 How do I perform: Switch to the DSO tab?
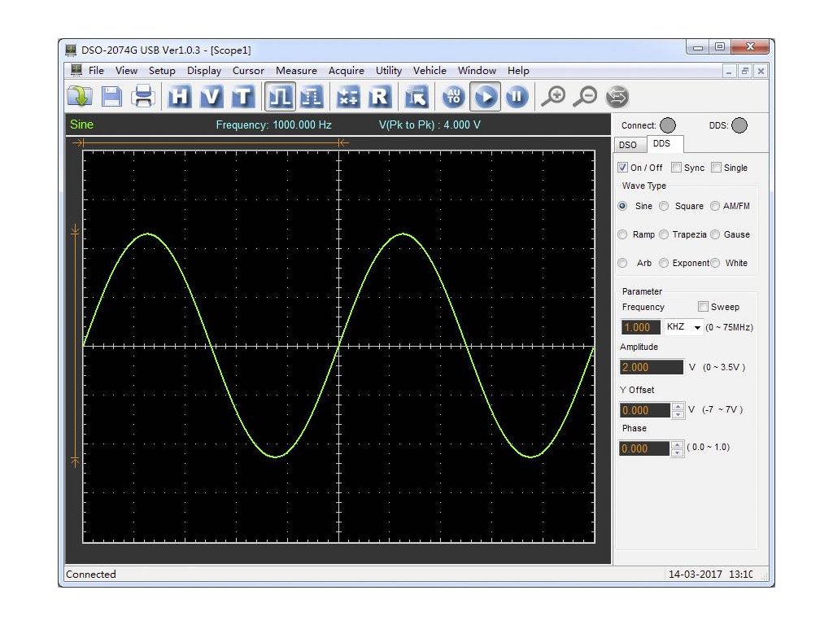click(x=628, y=145)
